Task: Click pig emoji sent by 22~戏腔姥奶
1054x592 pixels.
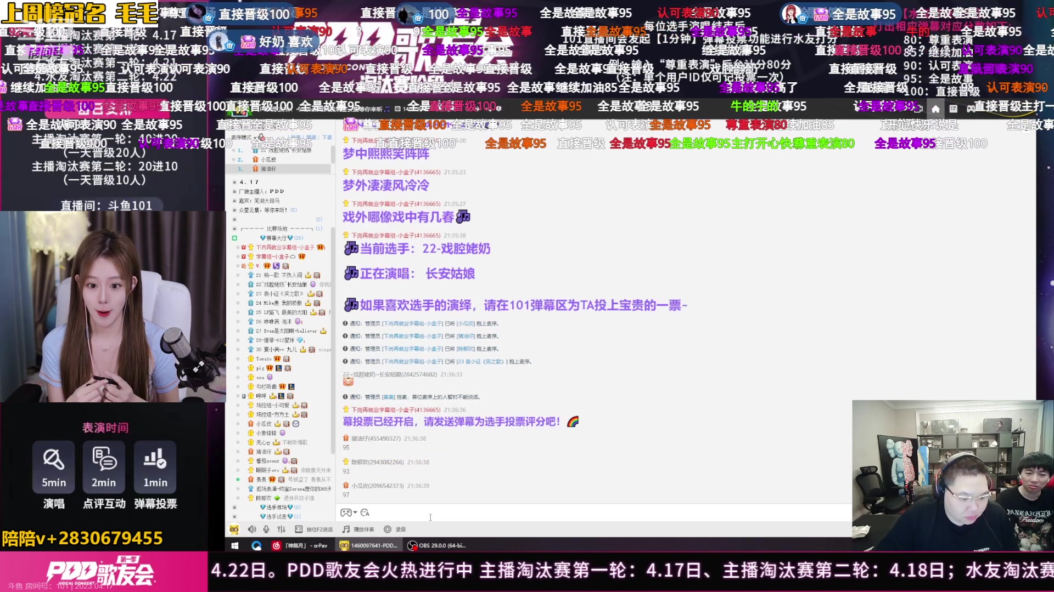Action: pyautogui.click(x=348, y=382)
